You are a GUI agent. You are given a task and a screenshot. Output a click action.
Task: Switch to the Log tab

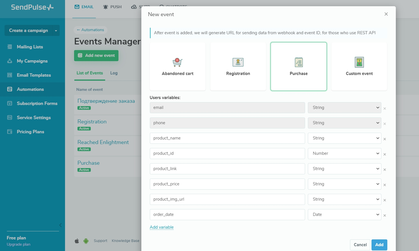[114, 73]
